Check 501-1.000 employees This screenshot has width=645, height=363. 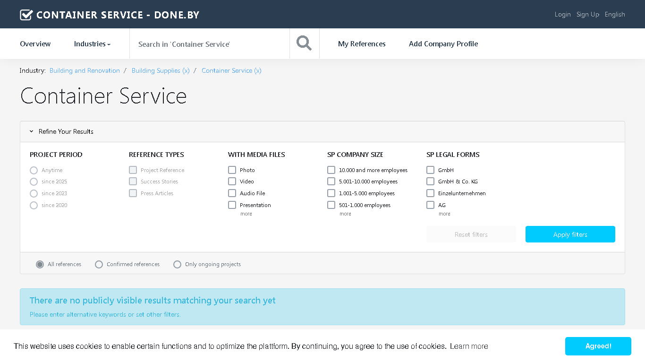331,205
